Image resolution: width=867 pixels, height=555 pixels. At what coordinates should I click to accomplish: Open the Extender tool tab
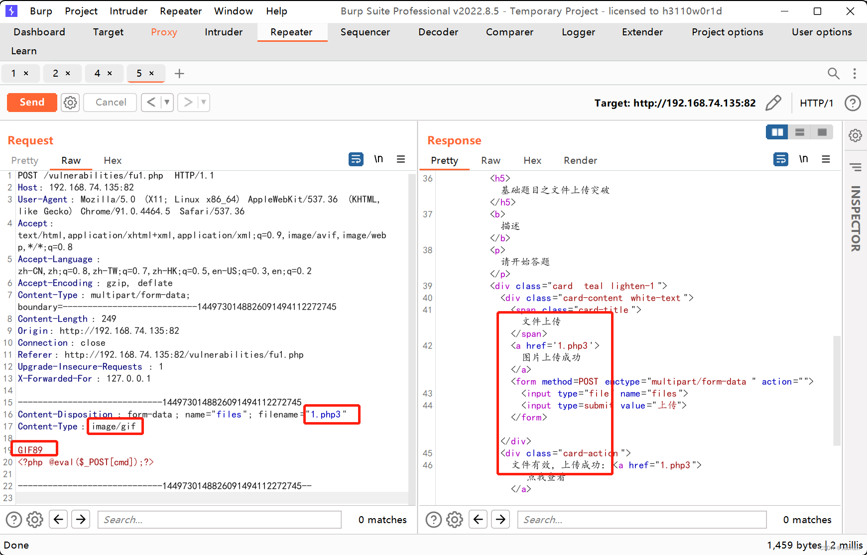point(642,32)
